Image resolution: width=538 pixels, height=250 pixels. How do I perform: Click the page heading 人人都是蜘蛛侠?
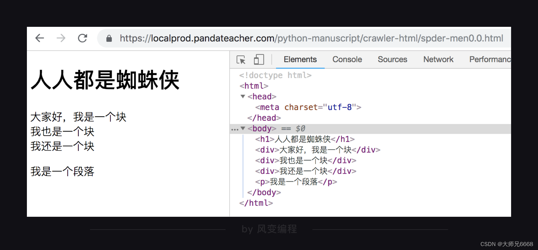pos(105,80)
